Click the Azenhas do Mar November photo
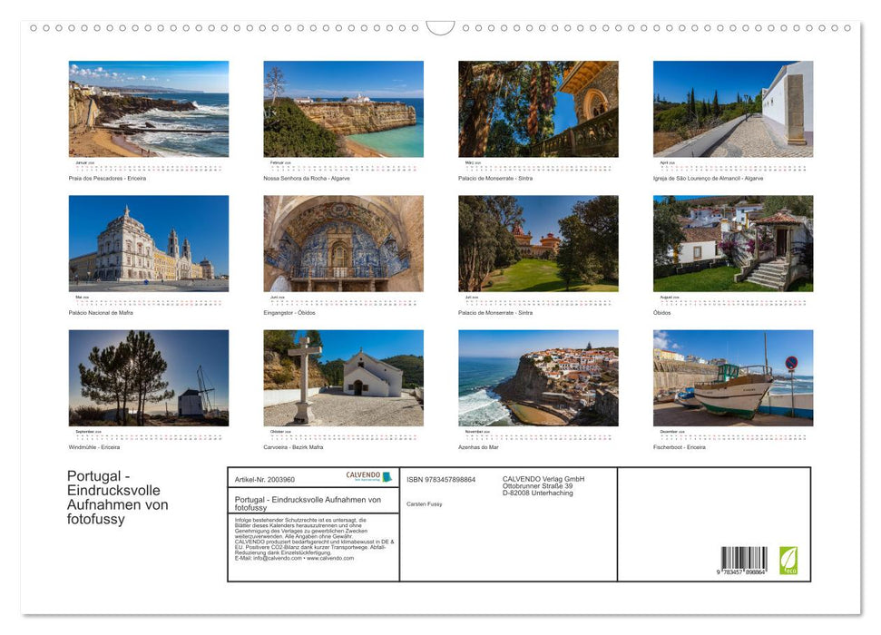 pos(536,377)
